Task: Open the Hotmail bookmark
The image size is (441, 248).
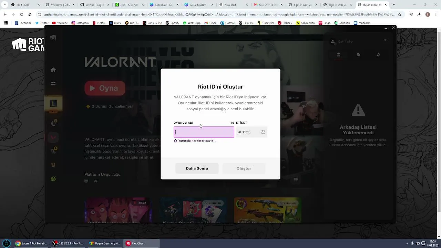Action: (227, 23)
